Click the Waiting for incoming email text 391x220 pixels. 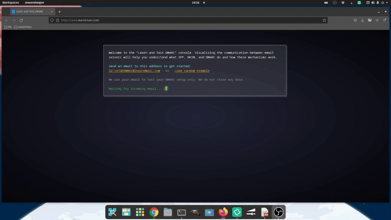[x=135, y=89]
